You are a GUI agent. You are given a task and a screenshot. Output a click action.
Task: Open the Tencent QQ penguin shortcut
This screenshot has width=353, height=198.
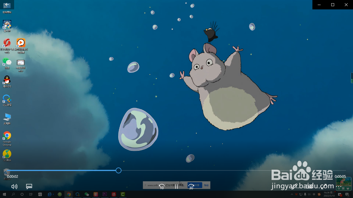coord(7,82)
